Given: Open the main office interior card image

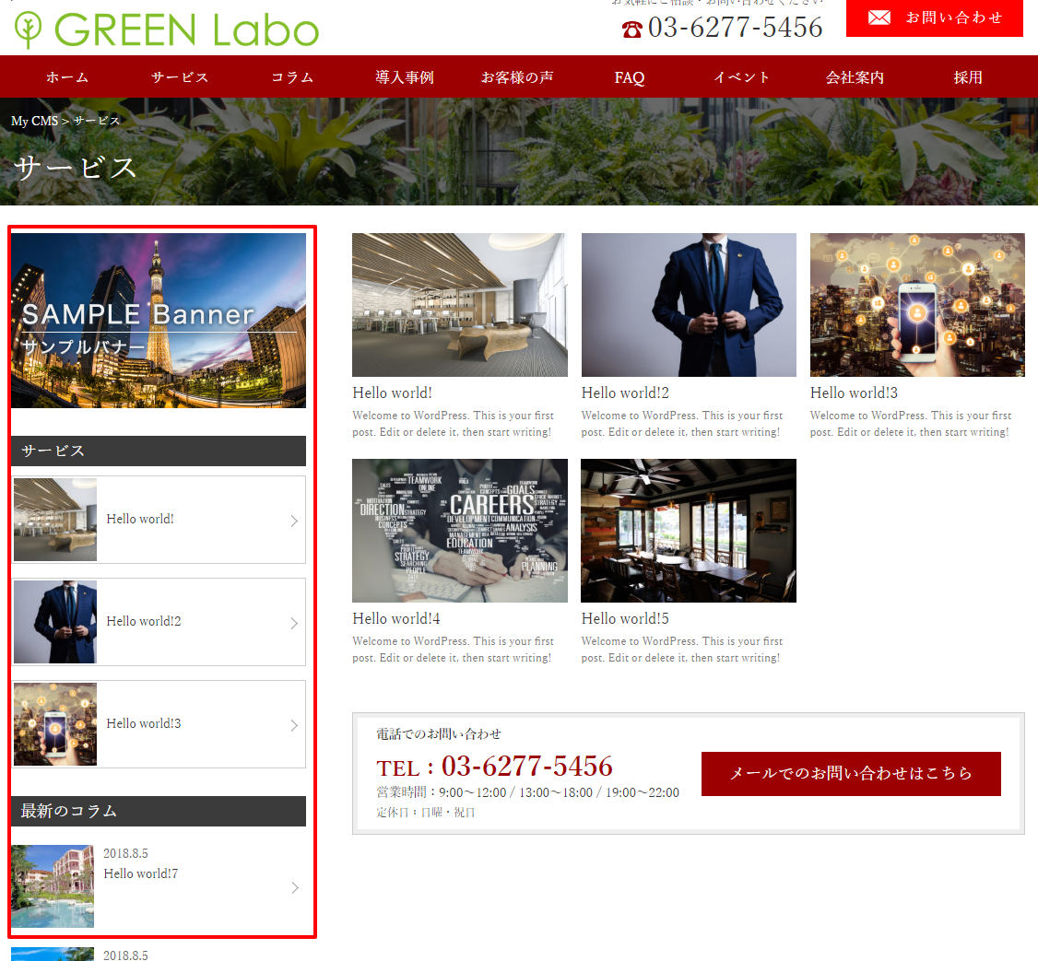Looking at the screenshot, I should pyautogui.click(x=460, y=304).
